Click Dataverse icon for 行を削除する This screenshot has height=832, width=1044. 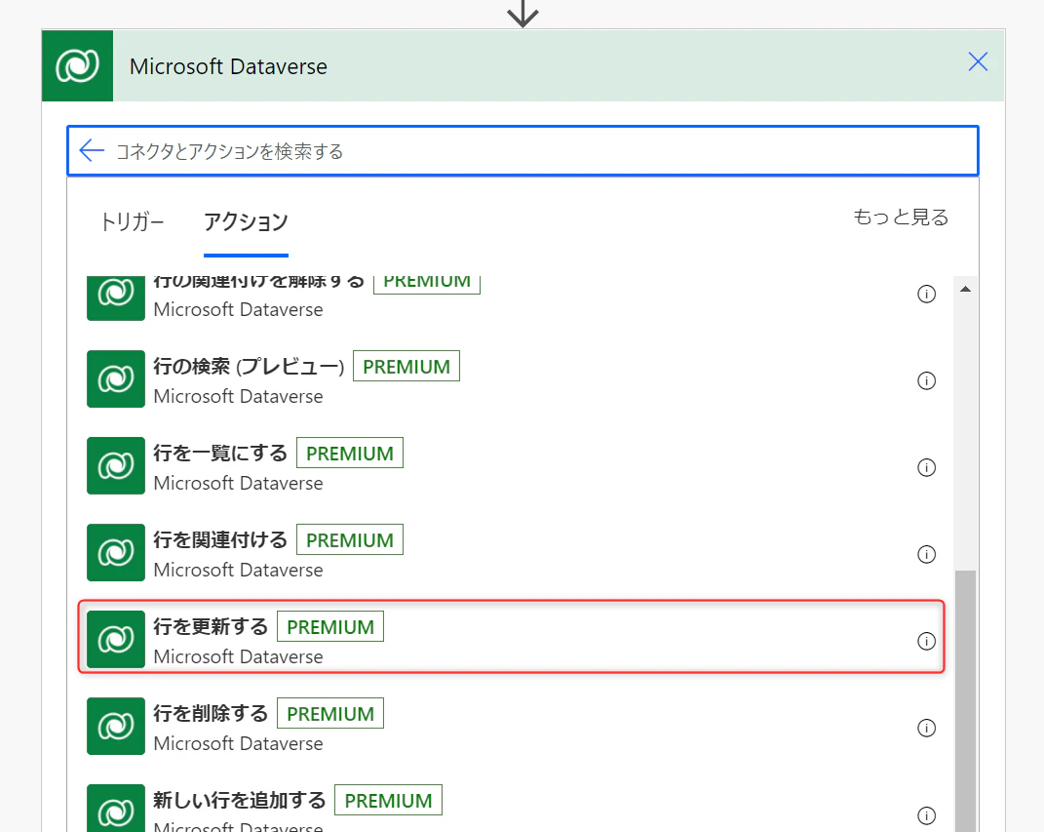pos(116,726)
